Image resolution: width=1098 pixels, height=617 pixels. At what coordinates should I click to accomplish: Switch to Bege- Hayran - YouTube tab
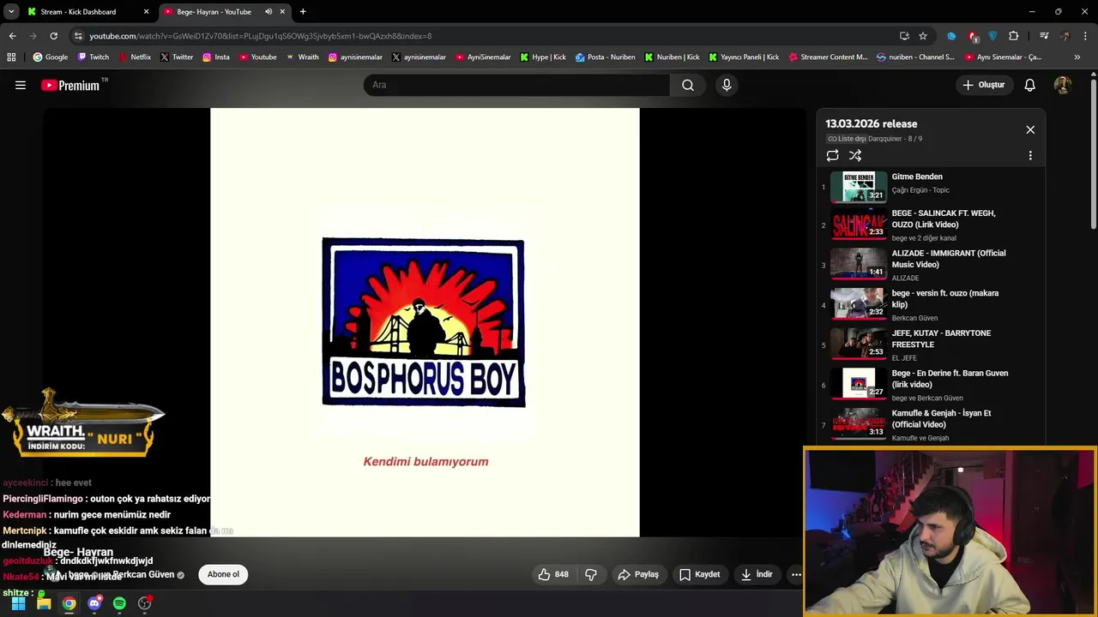tap(214, 12)
